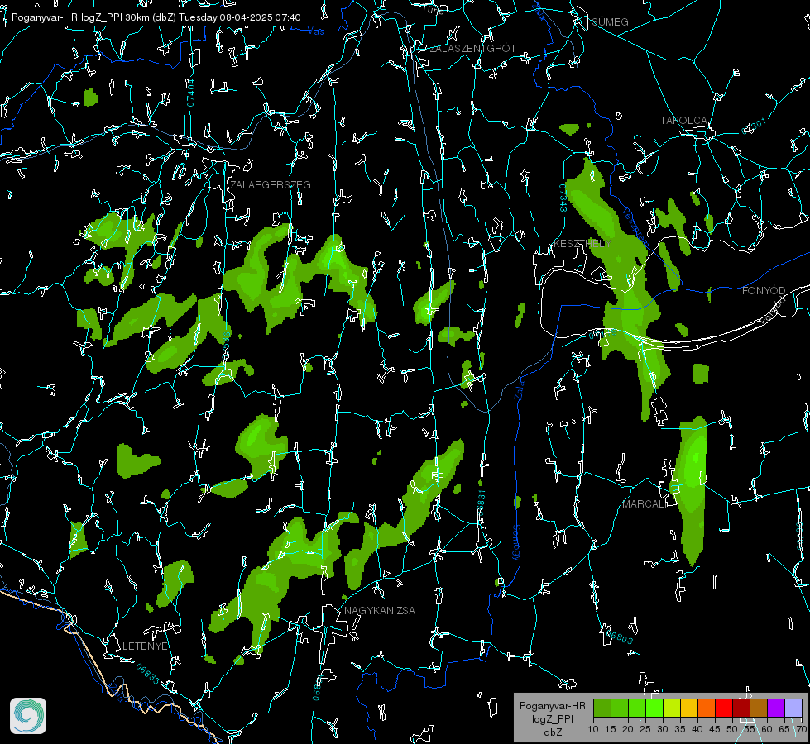The height and width of the screenshot is (744, 810).
Task: Select the brown 55-60 dBZ swatch
Action: [759, 708]
